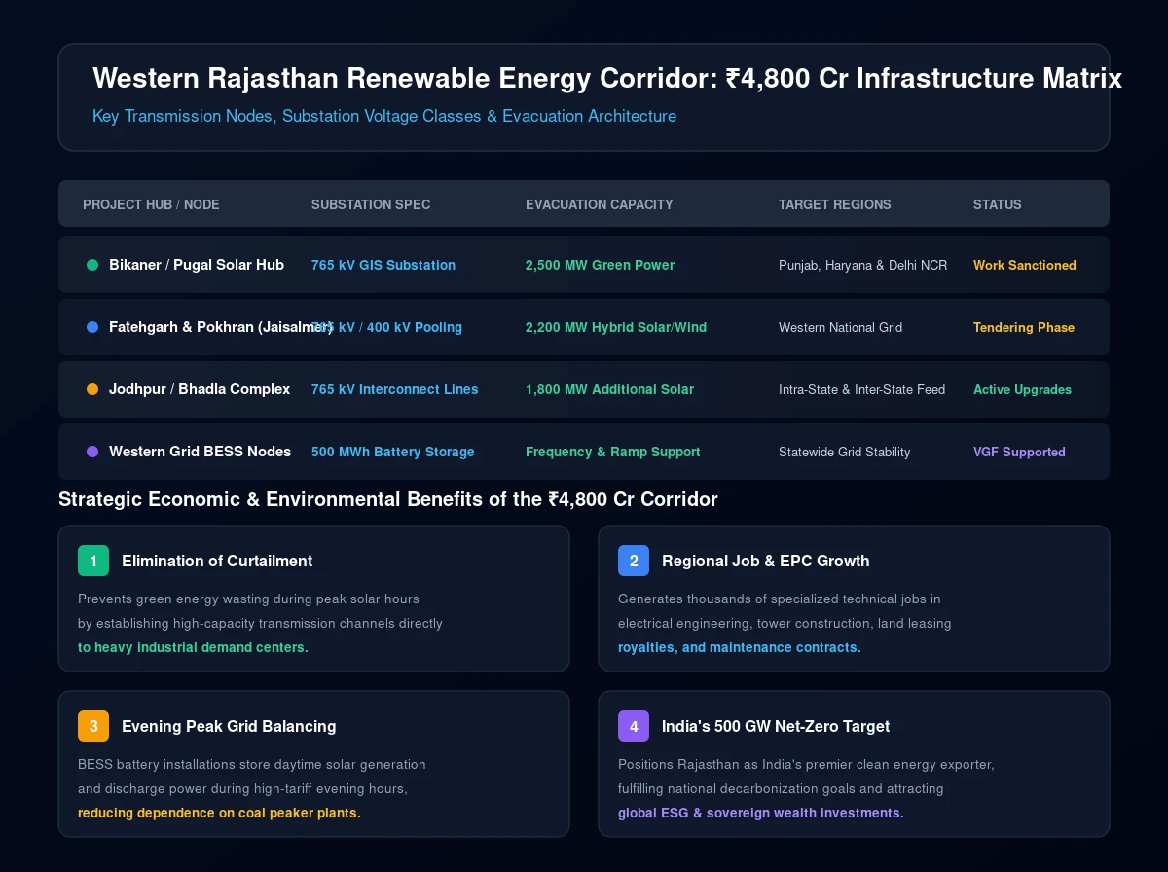Click the 500 MWh Battery Storage cell

tap(393, 452)
